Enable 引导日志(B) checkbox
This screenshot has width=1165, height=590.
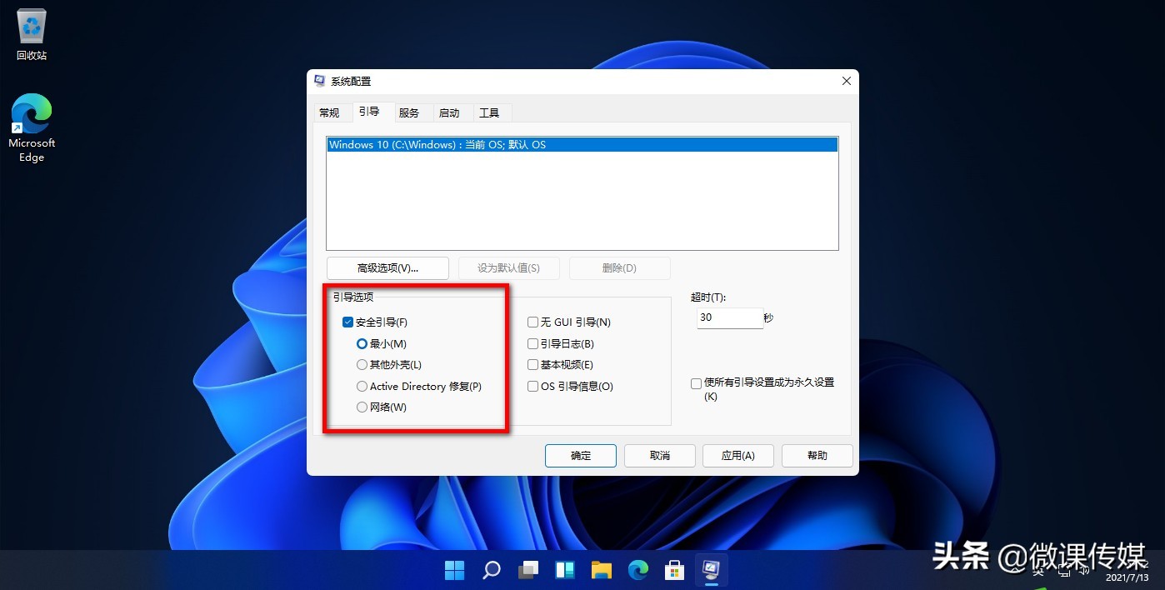532,343
